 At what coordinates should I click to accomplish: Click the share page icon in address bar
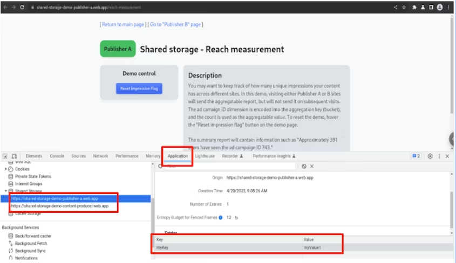tap(396, 7)
